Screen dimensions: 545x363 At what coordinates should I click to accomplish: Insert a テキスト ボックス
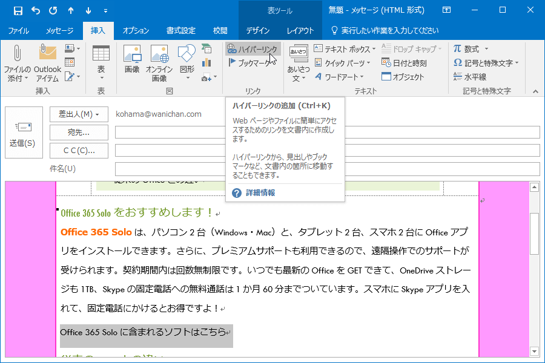click(344, 49)
